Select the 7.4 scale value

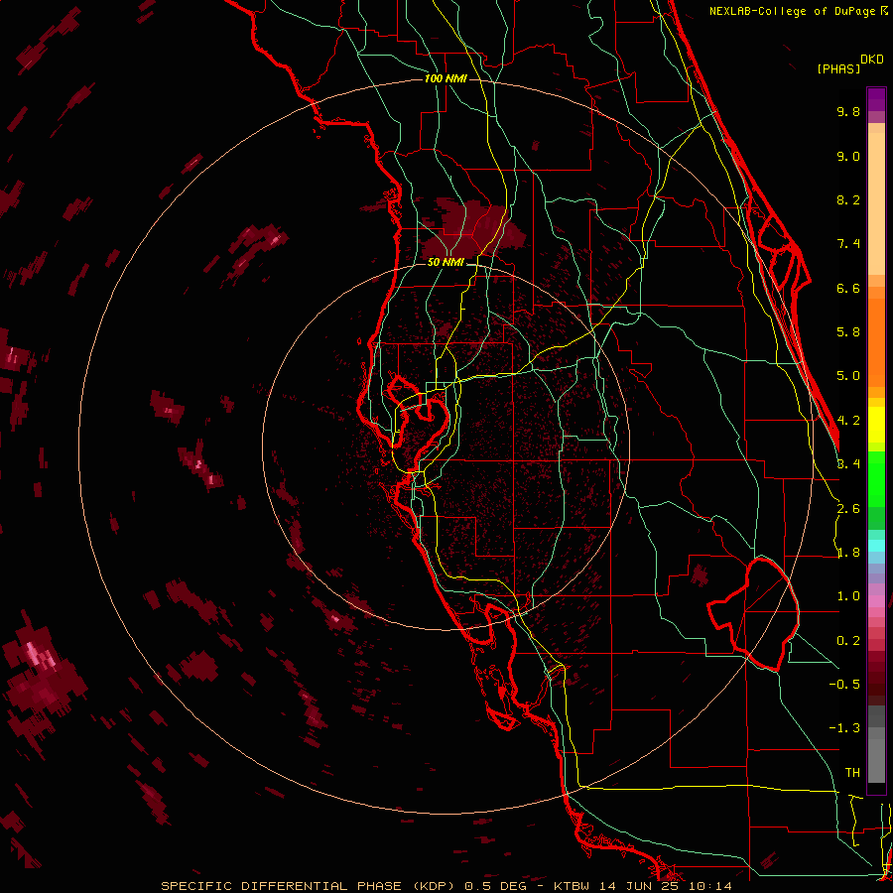(848, 244)
